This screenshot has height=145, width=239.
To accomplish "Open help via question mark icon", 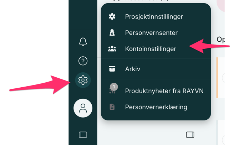I will point(83,61).
